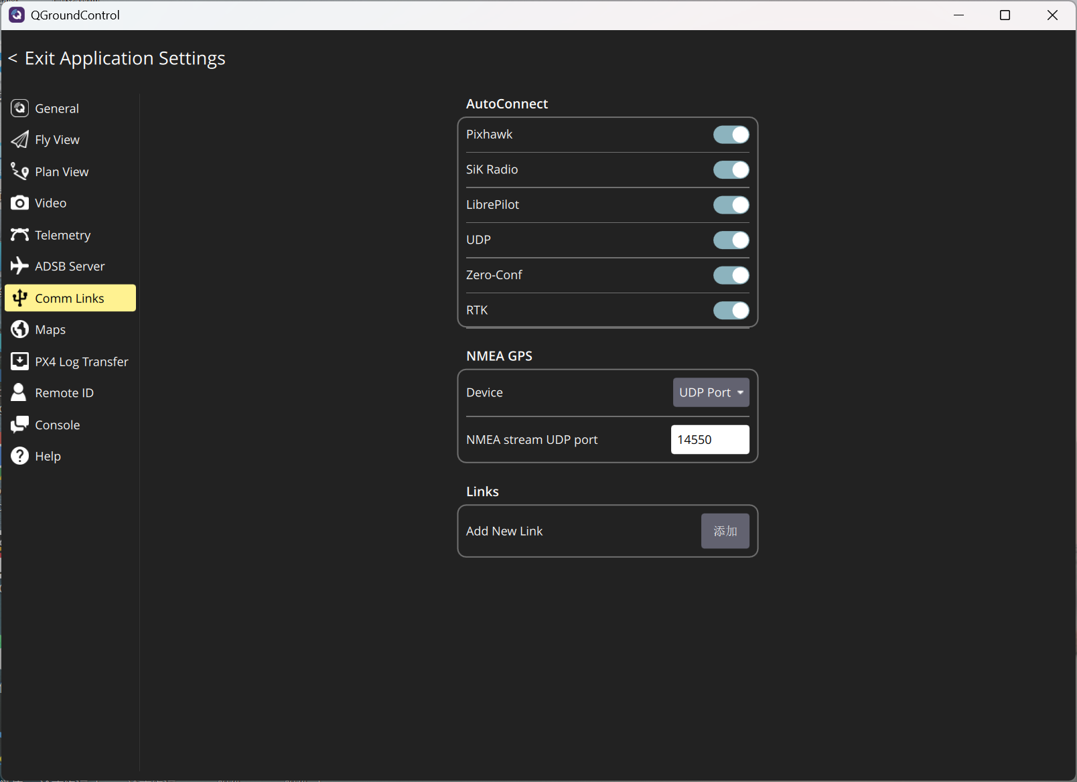
Task: Click the 'SiK Radio' label text
Action: (x=492, y=169)
